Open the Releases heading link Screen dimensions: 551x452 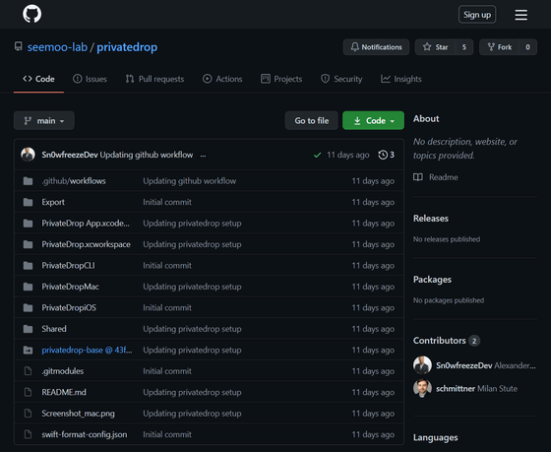tap(431, 218)
